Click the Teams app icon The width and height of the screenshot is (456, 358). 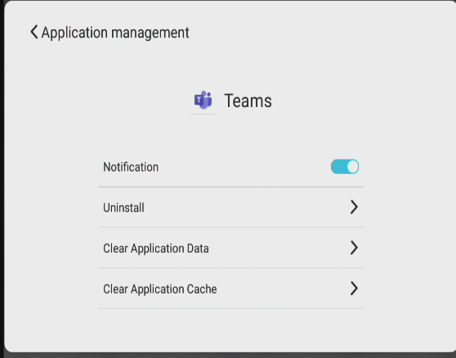tap(203, 101)
